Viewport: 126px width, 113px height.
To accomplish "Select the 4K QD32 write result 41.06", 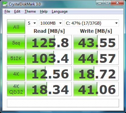I will (96, 89).
